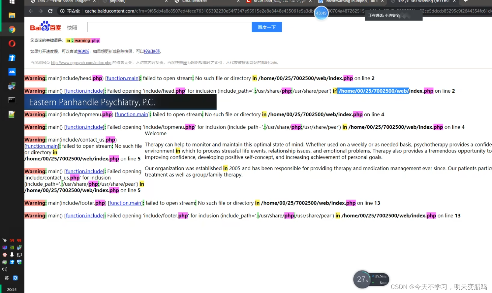Click the 快速版 link
Viewport: 492px width, 293px height.
pos(83,51)
